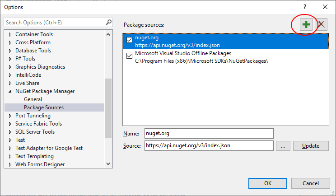Click the Update button

pyautogui.click(x=311, y=146)
